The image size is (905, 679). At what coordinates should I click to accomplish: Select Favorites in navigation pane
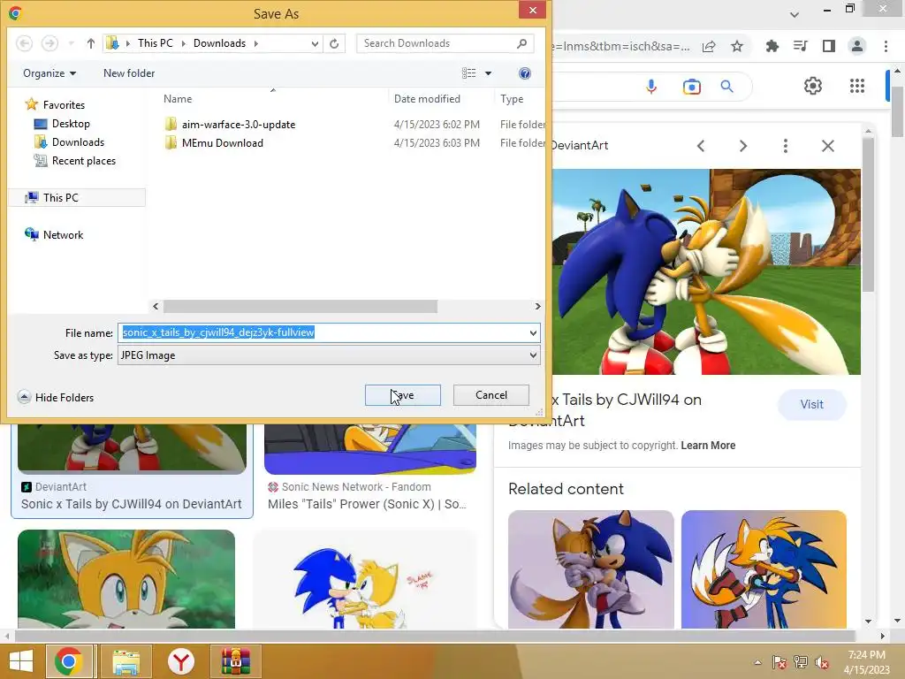(x=56, y=105)
